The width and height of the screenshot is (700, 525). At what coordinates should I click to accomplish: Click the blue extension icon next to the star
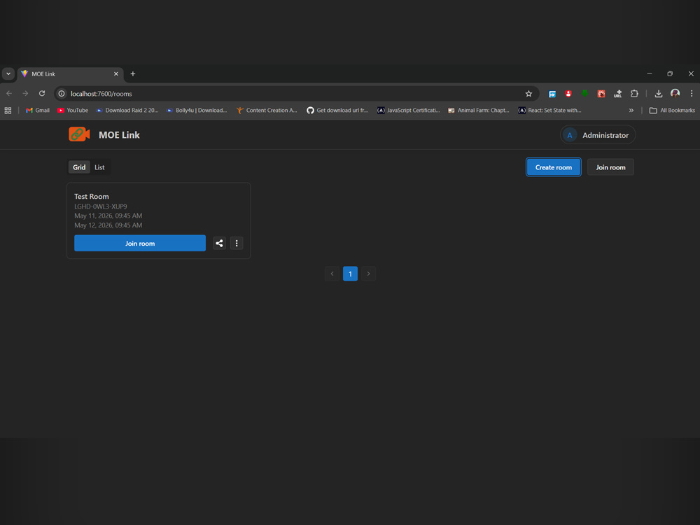click(x=552, y=94)
